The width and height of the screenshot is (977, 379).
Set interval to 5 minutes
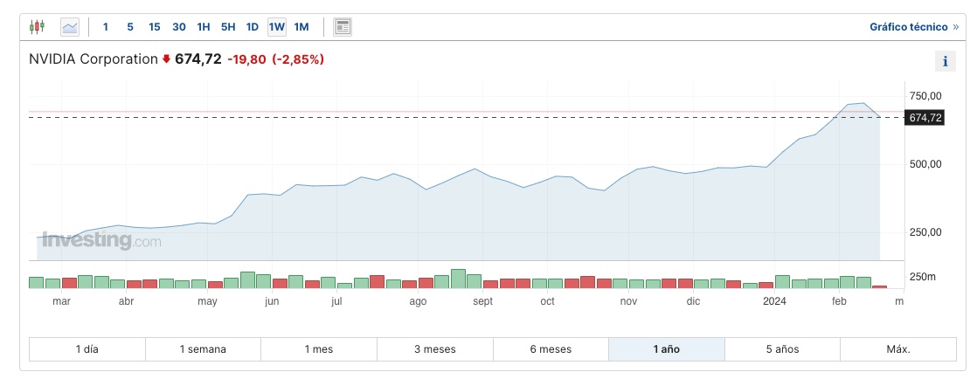[130, 27]
